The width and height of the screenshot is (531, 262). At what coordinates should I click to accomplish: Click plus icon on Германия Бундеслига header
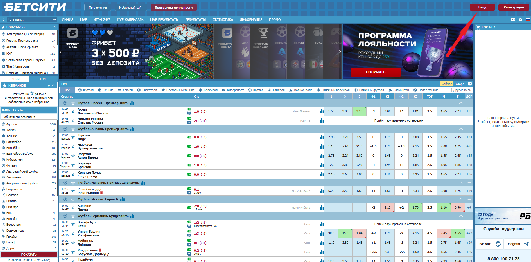point(469,216)
